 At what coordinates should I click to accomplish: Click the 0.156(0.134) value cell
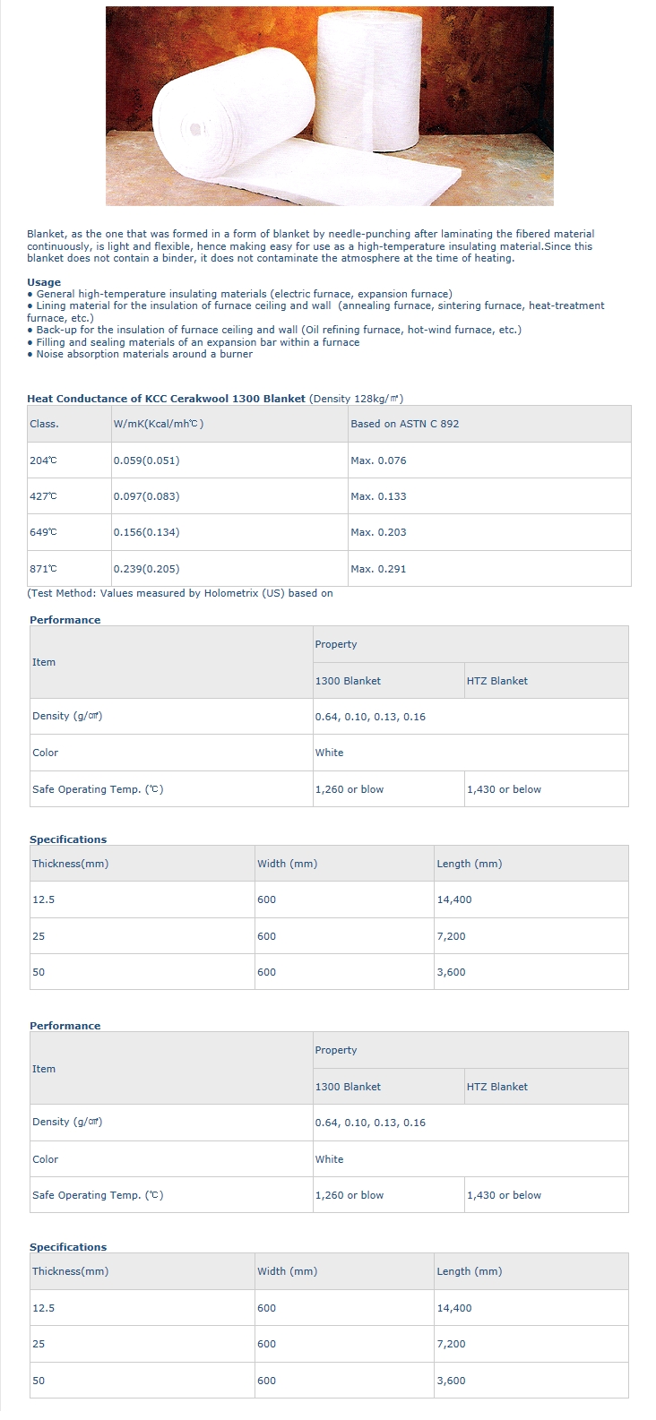[x=146, y=532]
